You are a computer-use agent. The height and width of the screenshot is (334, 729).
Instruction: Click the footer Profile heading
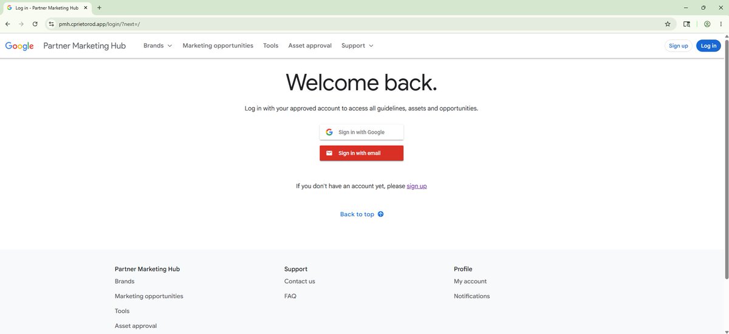463,269
